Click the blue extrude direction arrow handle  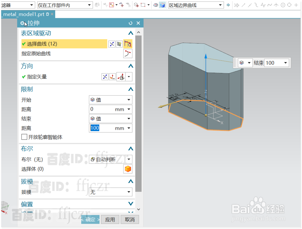tap(206, 56)
